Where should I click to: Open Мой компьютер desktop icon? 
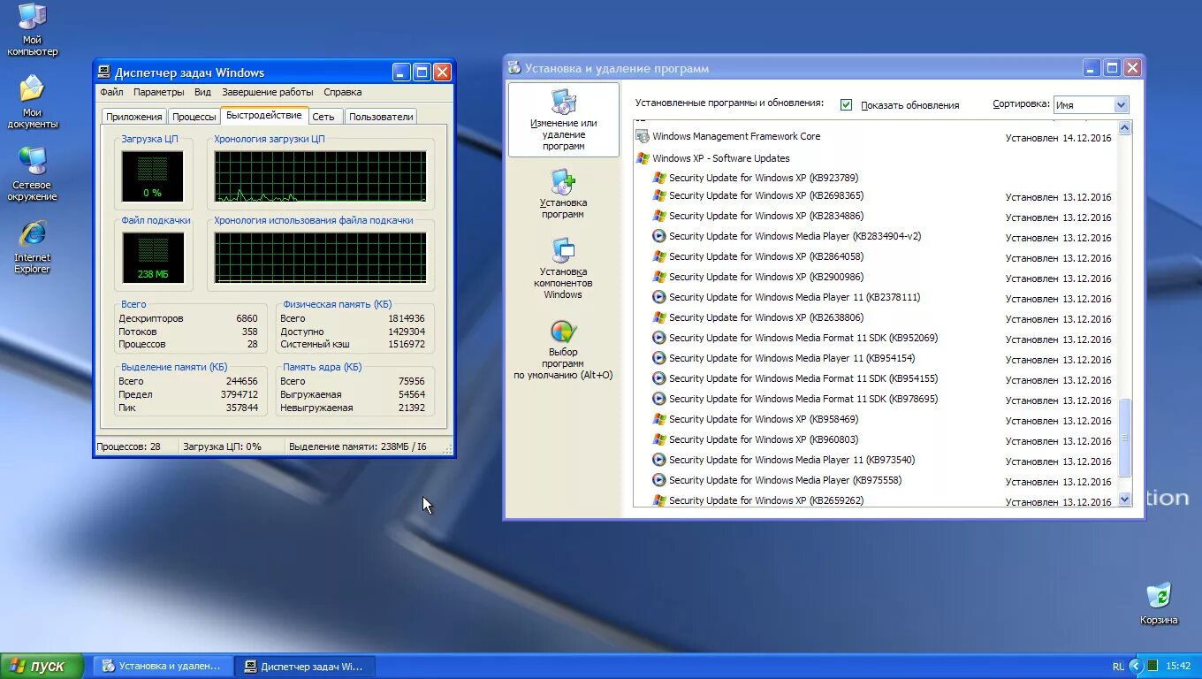point(32,19)
